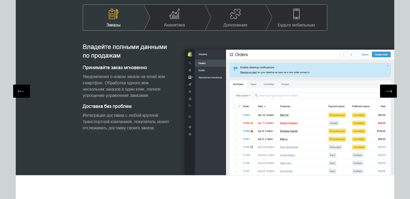Image resolution: width=410 pixels, height=199 pixels.
Task: Open settings with the sidebar gear icon
Action: pyautogui.click(x=190, y=134)
